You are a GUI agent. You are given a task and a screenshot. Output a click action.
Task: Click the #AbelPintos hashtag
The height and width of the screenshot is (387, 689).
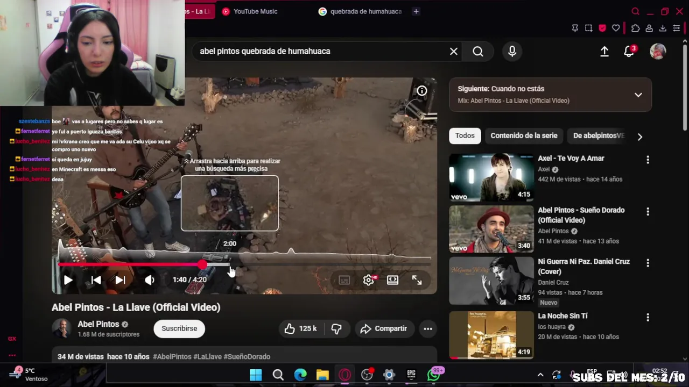click(x=172, y=356)
